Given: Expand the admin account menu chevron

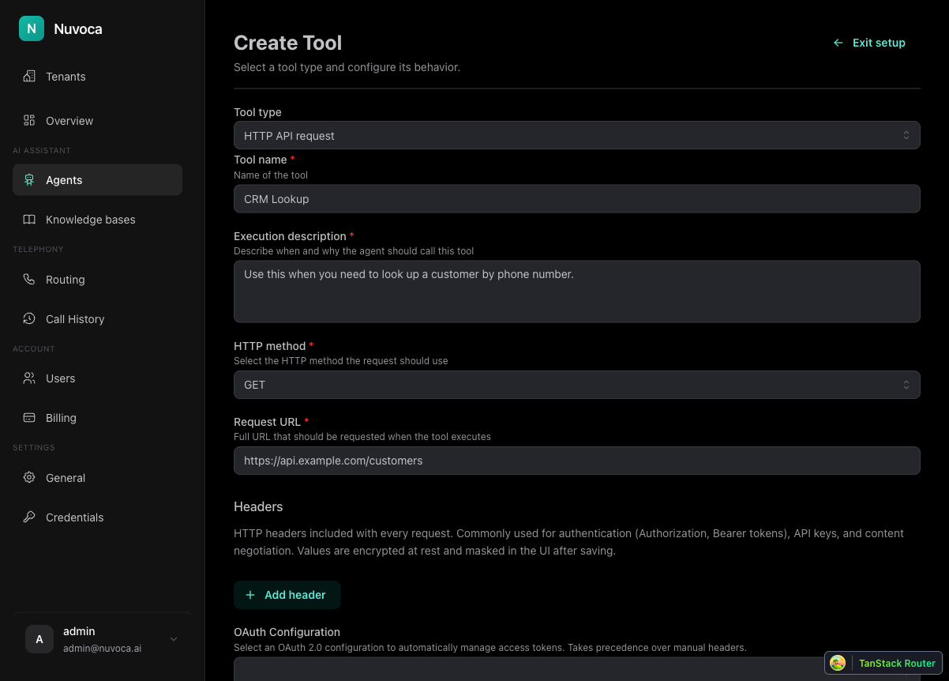Looking at the screenshot, I should (174, 639).
